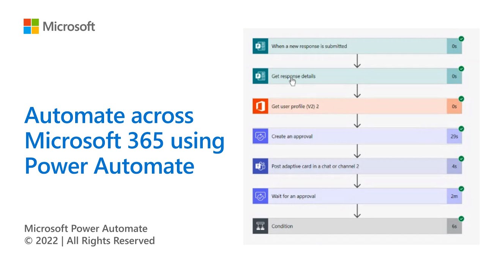Click green checkmark on Get response details

coord(461,69)
